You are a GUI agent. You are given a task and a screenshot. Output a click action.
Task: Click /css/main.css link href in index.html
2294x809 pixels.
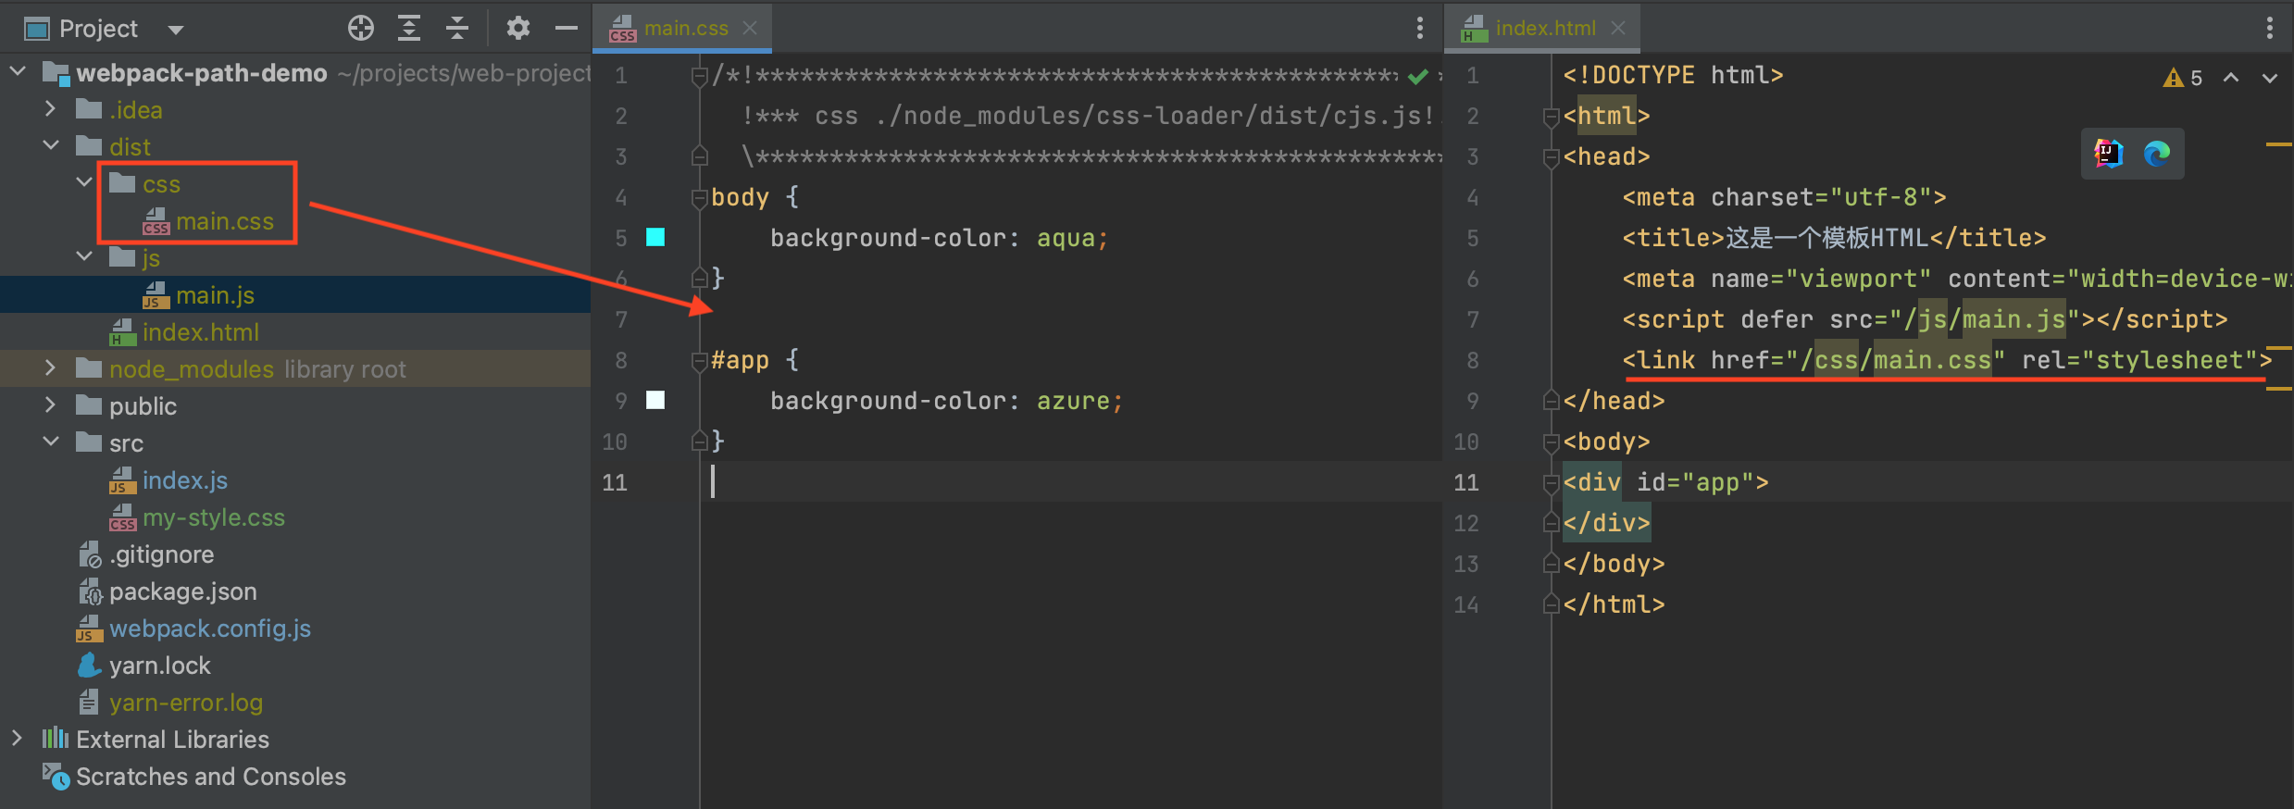1895,360
